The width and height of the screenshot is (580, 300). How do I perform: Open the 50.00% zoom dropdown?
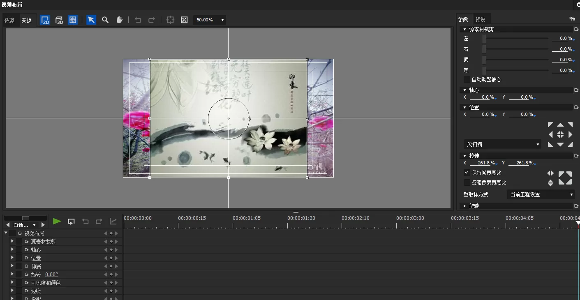click(x=210, y=20)
